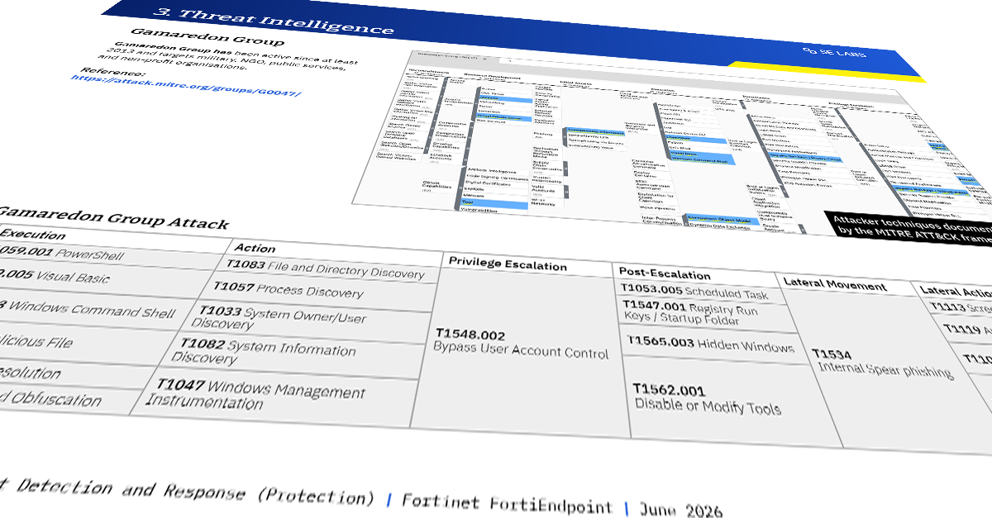
Task: Select the T1562.001 Disable or Modify Tools cell
Action: pos(708,399)
